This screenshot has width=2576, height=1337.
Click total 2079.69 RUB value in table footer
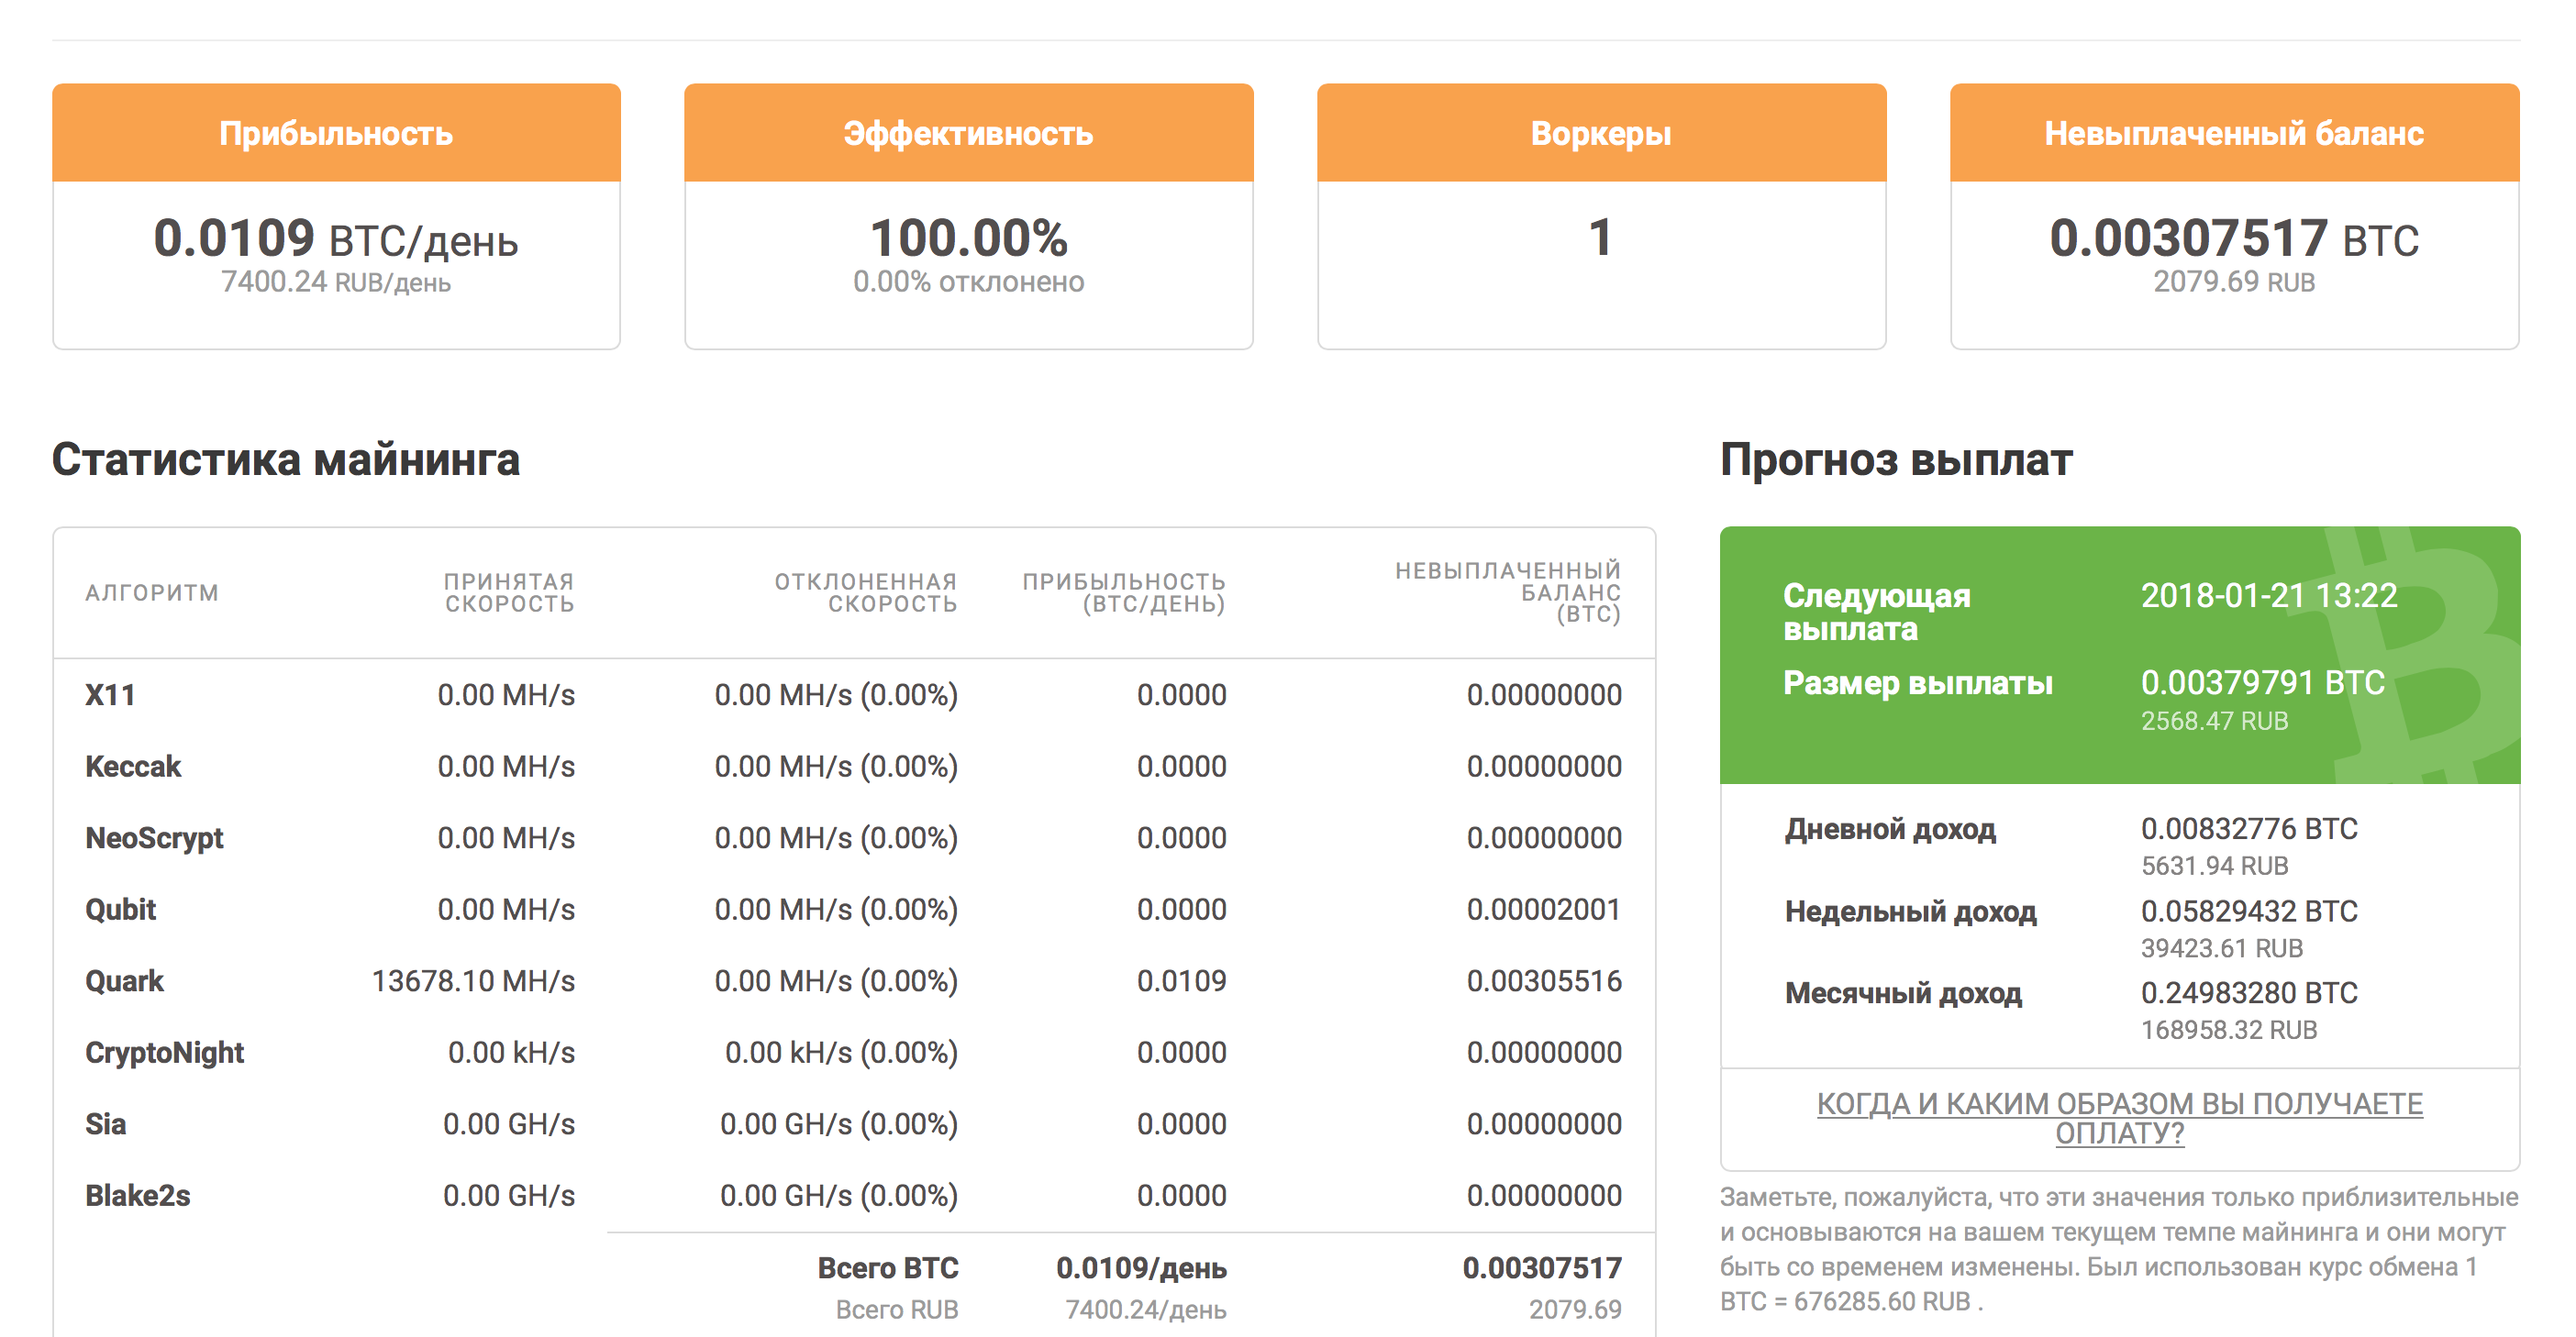coord(1575,1310)
